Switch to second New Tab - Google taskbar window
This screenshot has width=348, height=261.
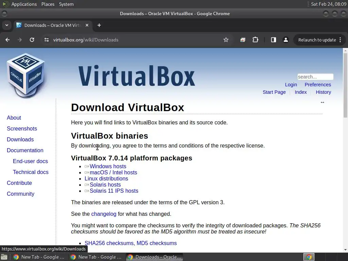click(96, 257)
